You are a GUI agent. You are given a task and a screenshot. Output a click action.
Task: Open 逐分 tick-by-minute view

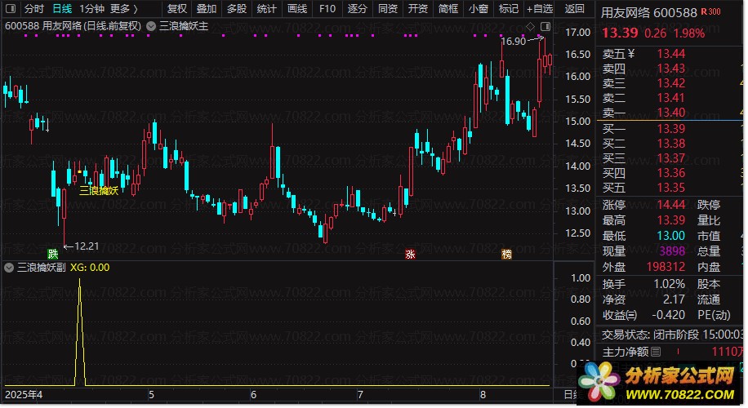point(358,9)
